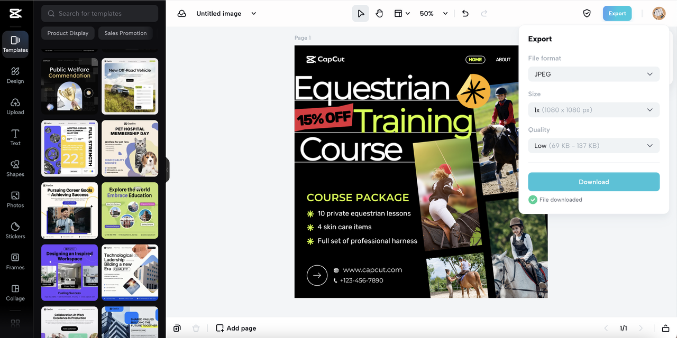Open the Collage sidebar panel
Image resolution: width=677 pixels, height=338 pixels.
pos(15,293)
